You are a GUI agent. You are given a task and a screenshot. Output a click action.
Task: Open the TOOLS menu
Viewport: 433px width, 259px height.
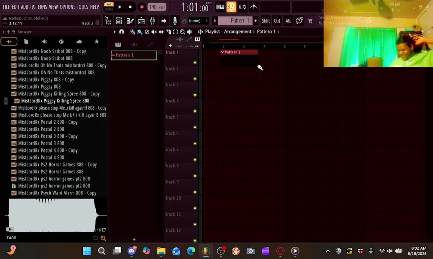(x=82, y=7)
